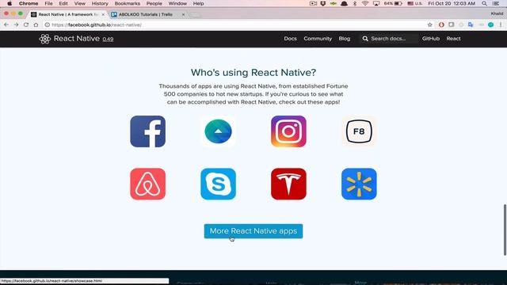Open the Window menu
The width and height of the screenshot is (507, 285).
tap(177, 3)
